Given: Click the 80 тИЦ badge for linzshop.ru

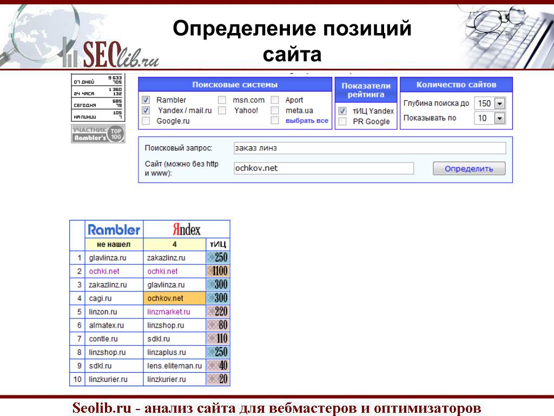Looking at the screenshot, I should pyautogui.click(x=217, y=325).
